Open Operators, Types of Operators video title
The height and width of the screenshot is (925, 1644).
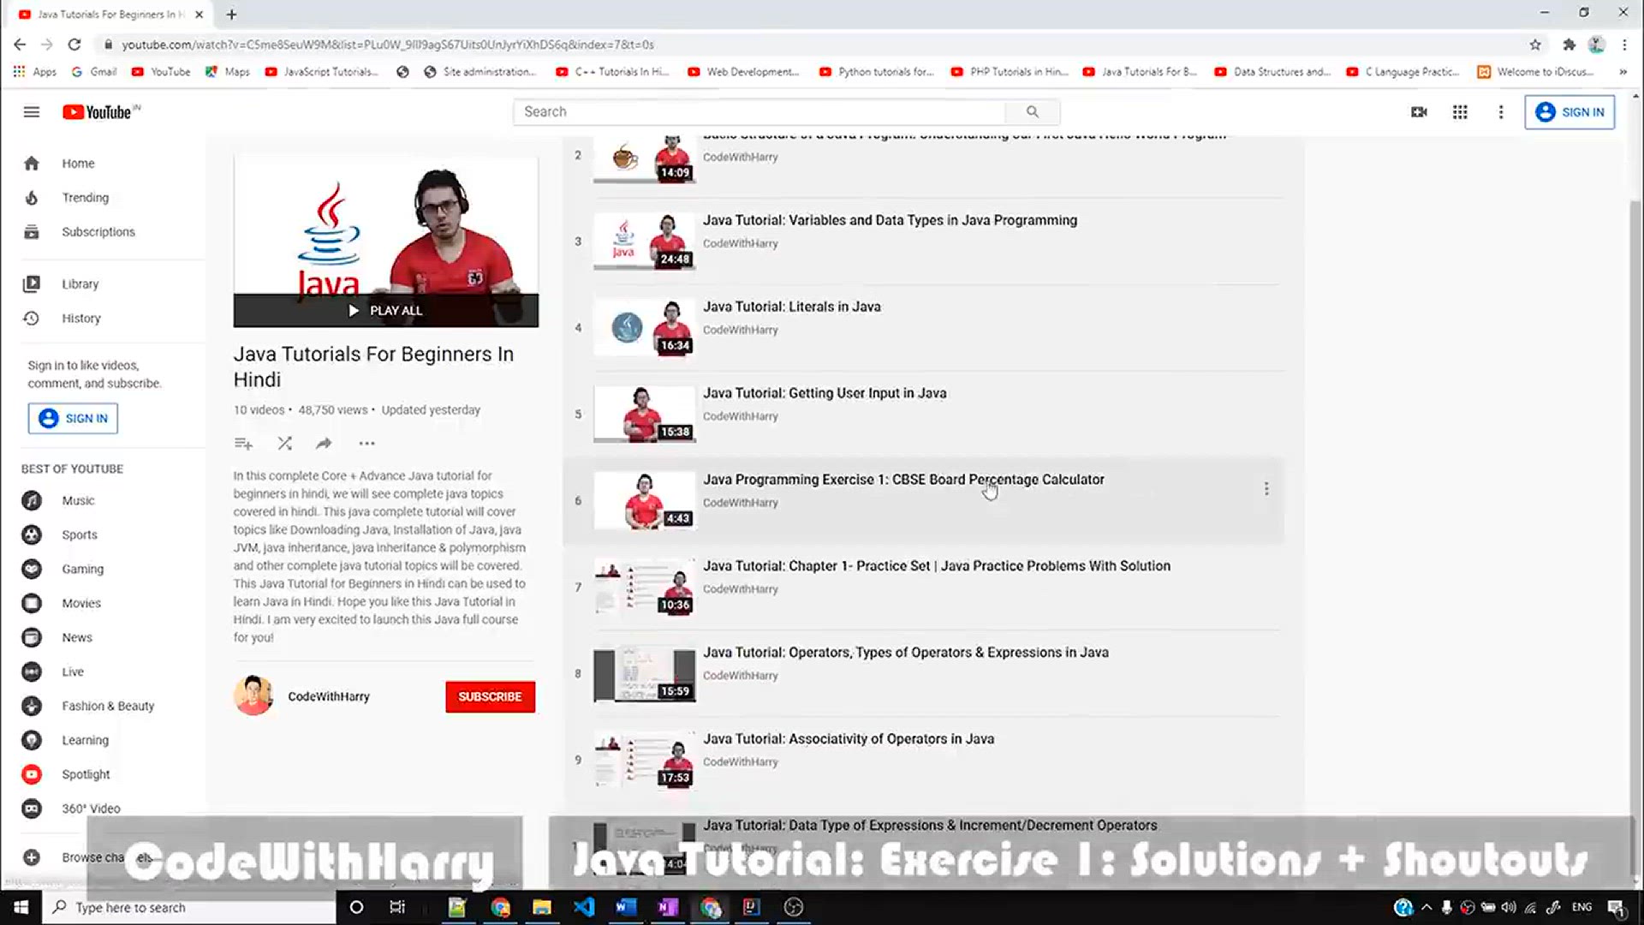906,653
